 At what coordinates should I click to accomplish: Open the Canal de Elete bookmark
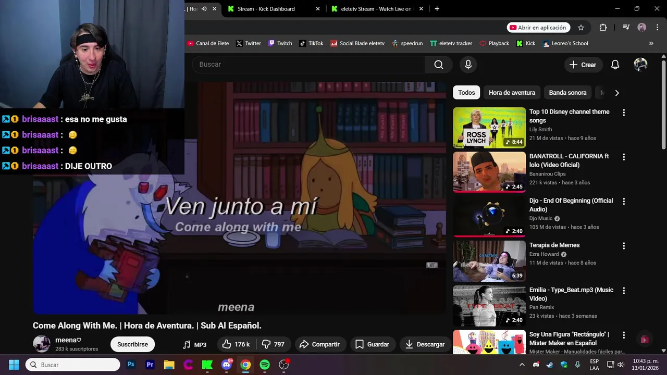(208, 43)
